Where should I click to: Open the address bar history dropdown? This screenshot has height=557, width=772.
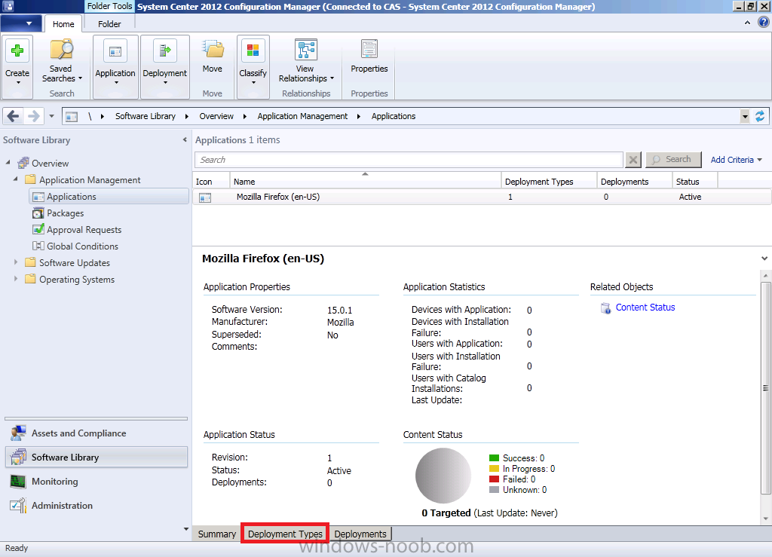(x=744, y=117)
